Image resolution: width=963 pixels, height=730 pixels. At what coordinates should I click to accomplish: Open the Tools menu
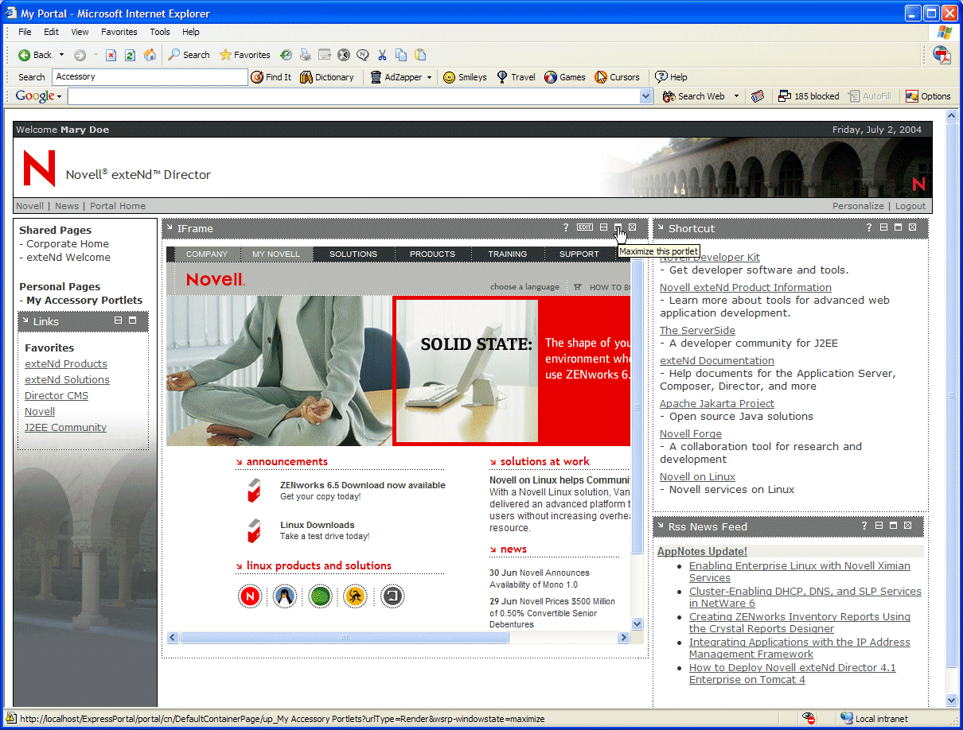click(160, 32)
